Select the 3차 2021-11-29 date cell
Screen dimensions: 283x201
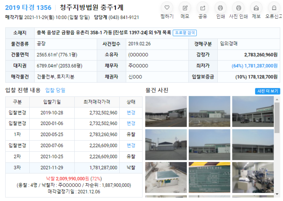(x=52, y=168)
